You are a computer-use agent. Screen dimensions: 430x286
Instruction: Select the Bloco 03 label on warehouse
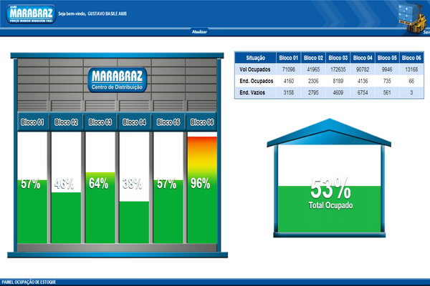(100, 122)
